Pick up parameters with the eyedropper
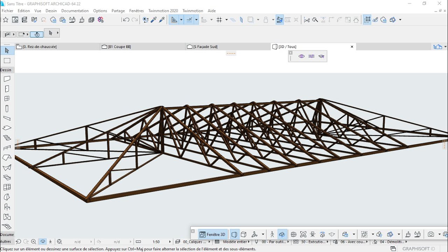Image resolution: width=448 pixels, height=252 pixels. 153,20
